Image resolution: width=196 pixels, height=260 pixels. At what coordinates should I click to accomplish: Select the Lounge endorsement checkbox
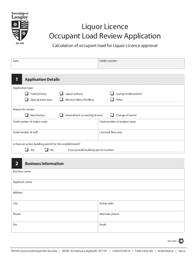(x=112, y=94)
